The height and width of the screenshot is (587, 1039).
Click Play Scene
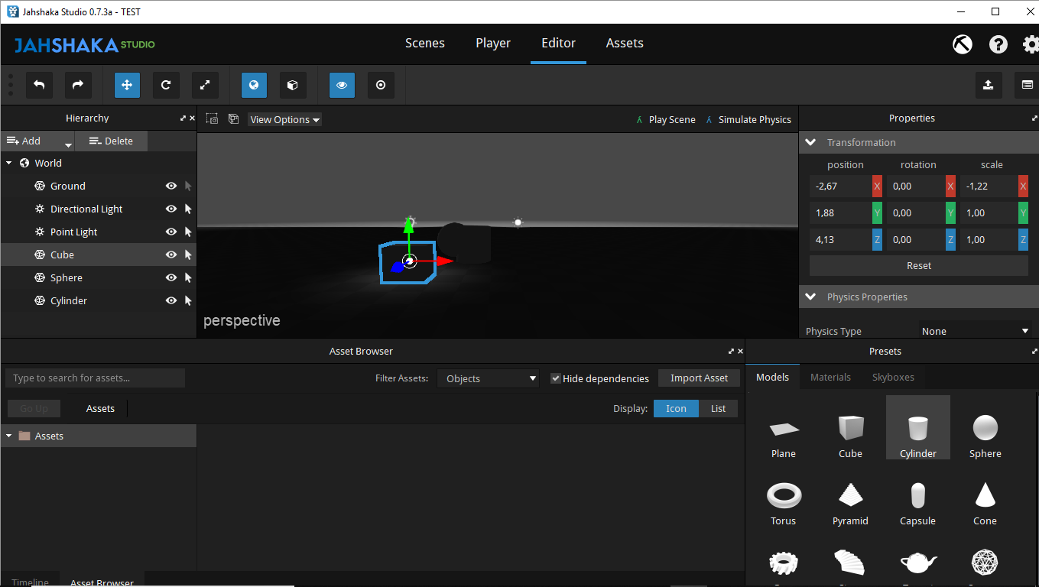(665, 119)
